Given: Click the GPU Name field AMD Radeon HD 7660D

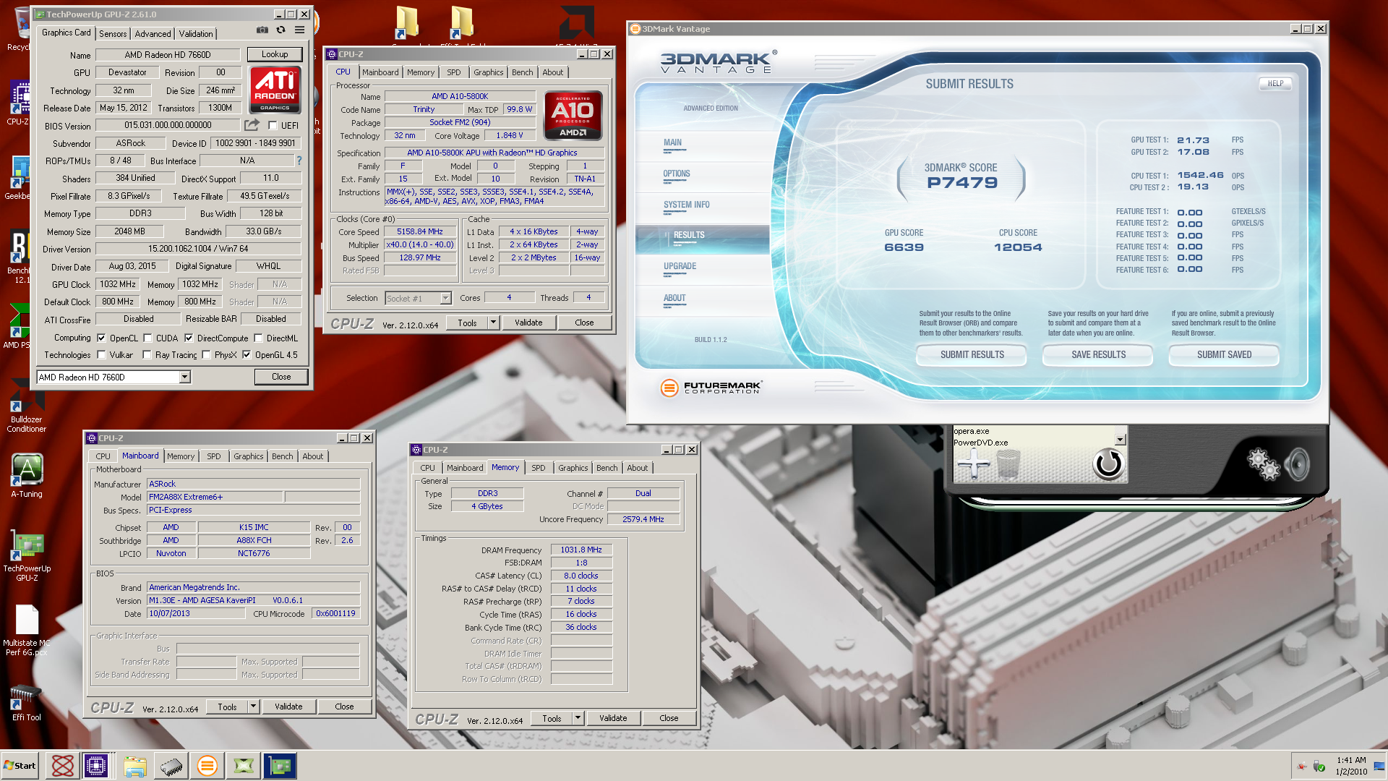Looking at the screenshot, I should pos(168,54).
